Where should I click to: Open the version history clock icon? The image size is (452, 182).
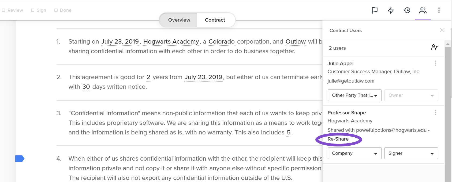click(407, 10)
